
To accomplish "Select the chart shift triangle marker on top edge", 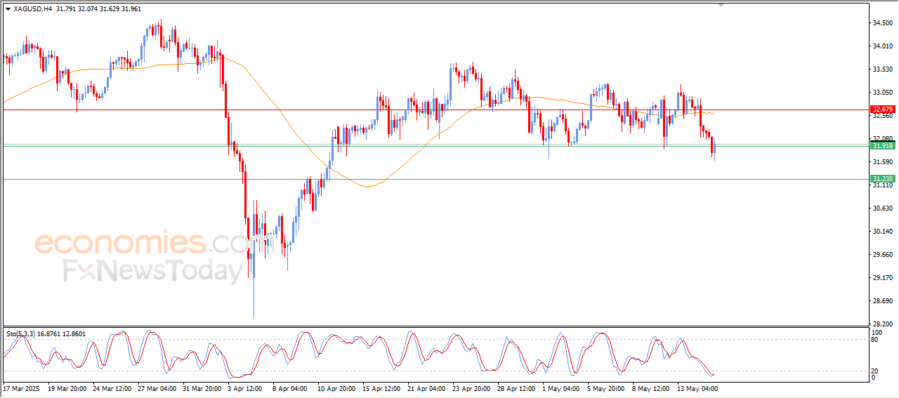I will pos(721,5).
